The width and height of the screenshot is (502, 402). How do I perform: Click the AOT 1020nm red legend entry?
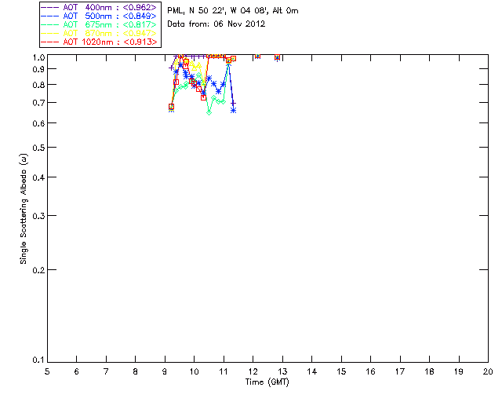click(x=100, y=42)
